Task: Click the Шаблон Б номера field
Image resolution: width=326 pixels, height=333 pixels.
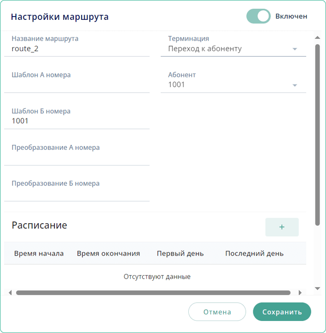Action: tap(77, 121)
